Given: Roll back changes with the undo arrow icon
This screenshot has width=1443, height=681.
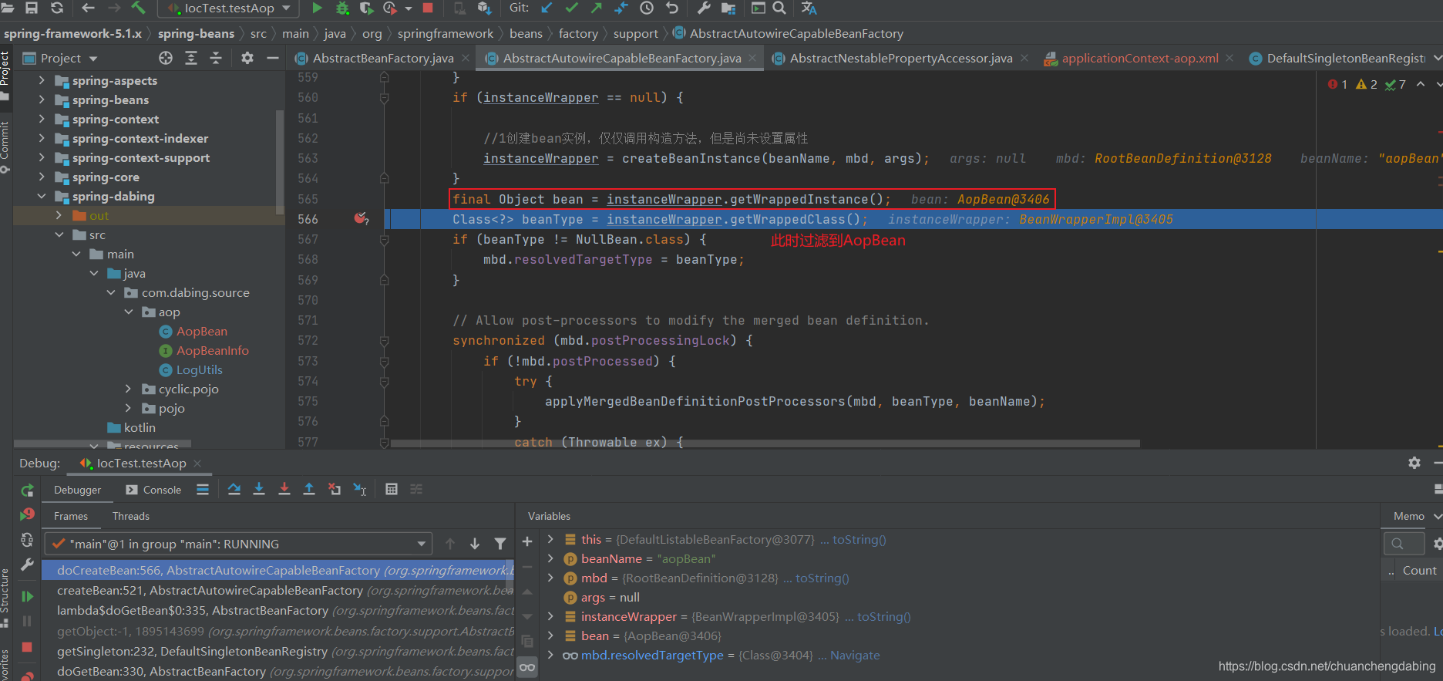Looking at the screenshot, I should (672, 8).
